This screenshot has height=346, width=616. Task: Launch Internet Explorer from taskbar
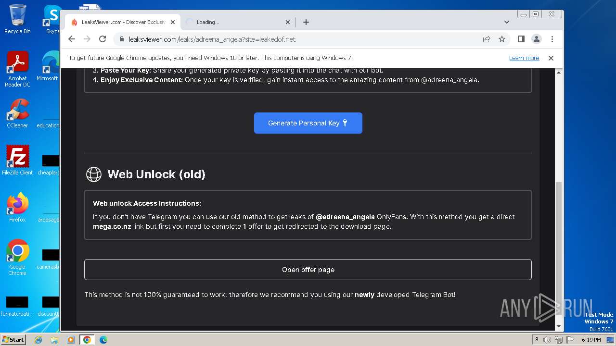(38, 340)
